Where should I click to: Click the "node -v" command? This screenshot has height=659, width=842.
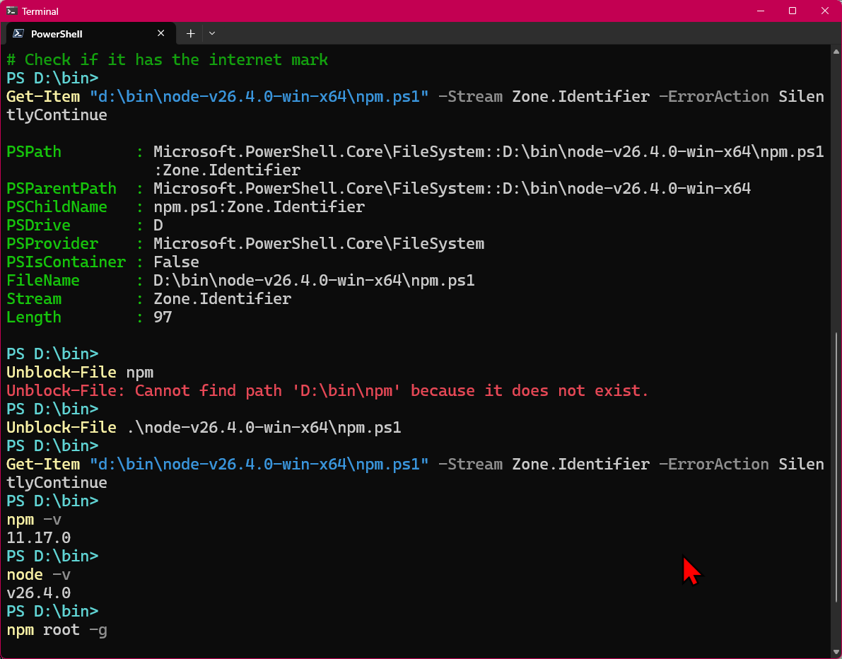point(39,575)
